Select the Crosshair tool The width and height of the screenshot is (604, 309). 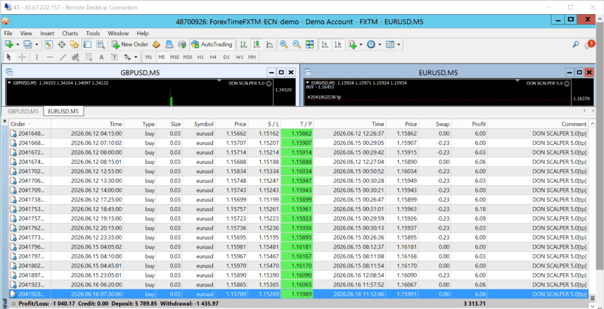pos(22,57)
